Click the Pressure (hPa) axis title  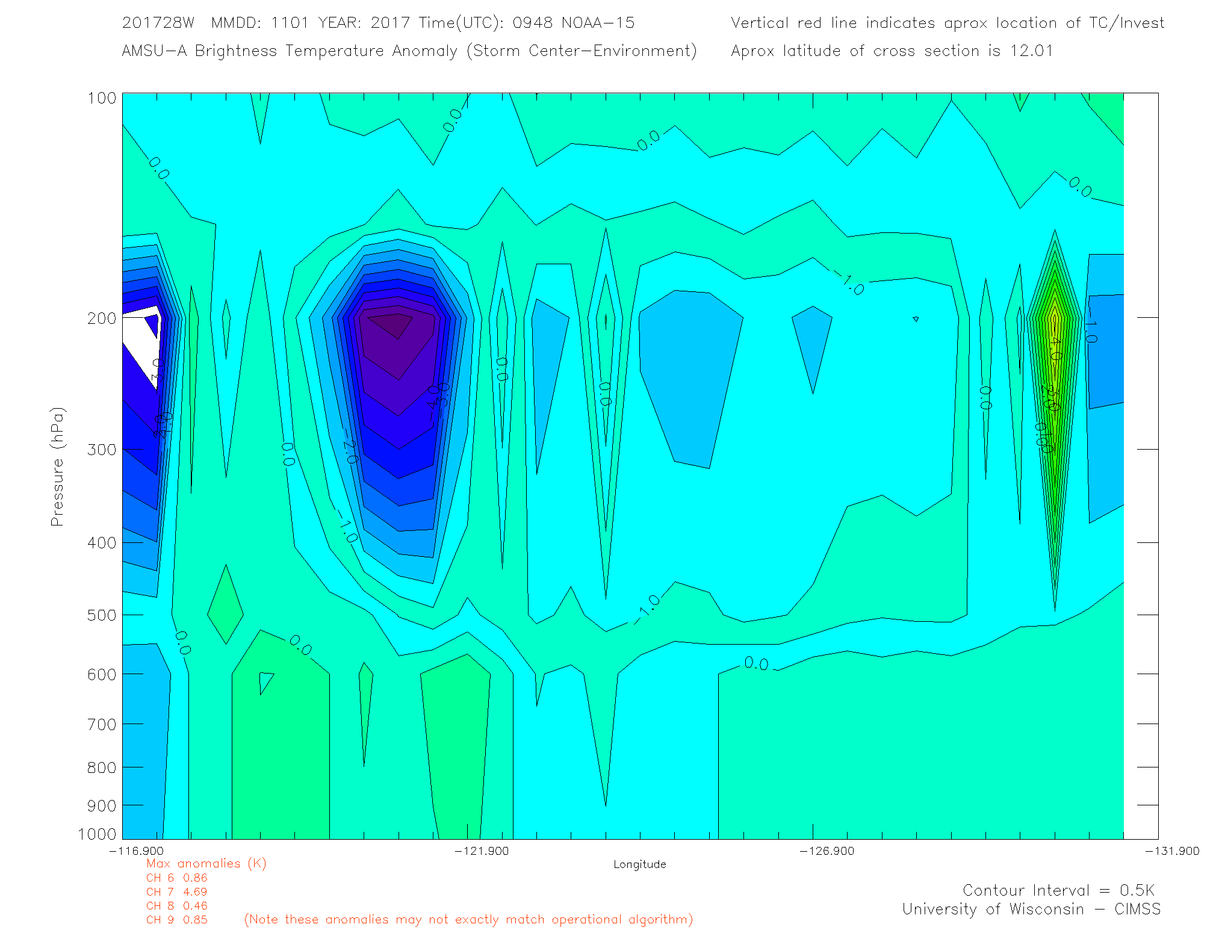[x=57, y=467]
